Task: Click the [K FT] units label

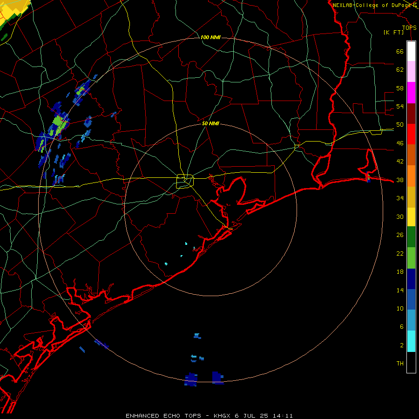Action: [x=393, y=33]
